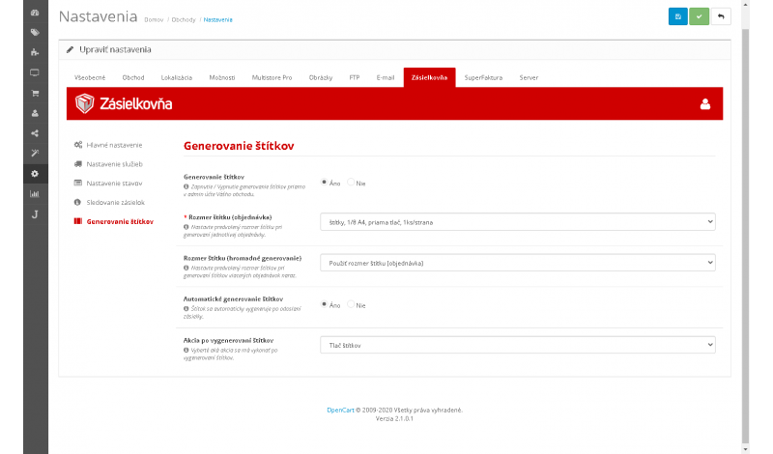
Task: Switch to the E-mail tab
Action: click(x=386, y=77)
